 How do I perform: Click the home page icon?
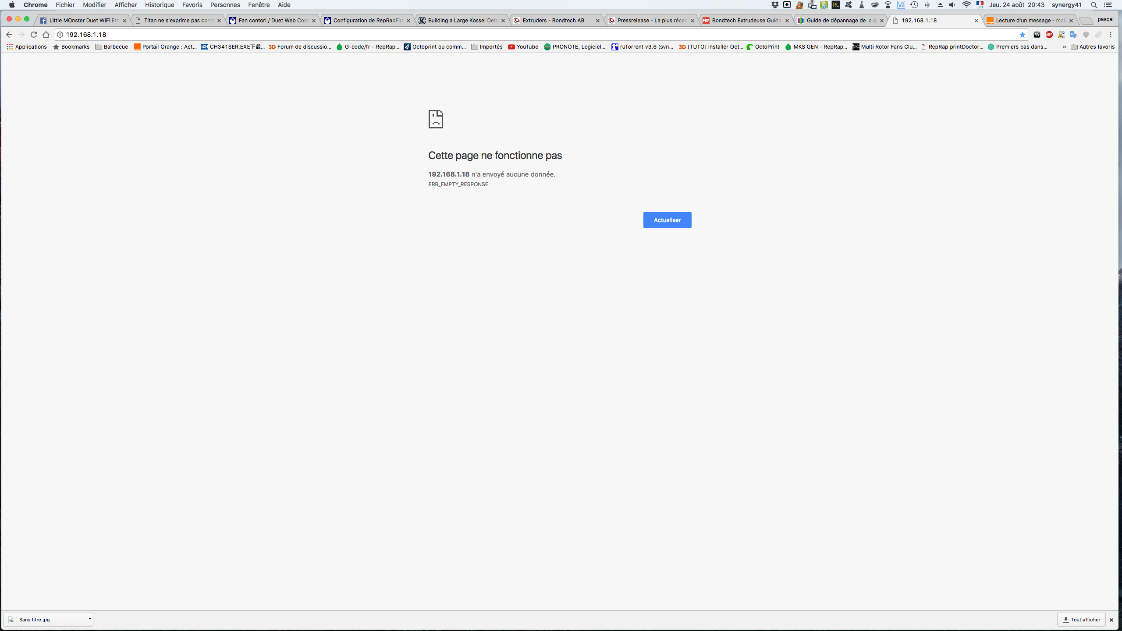pos(46,35)
